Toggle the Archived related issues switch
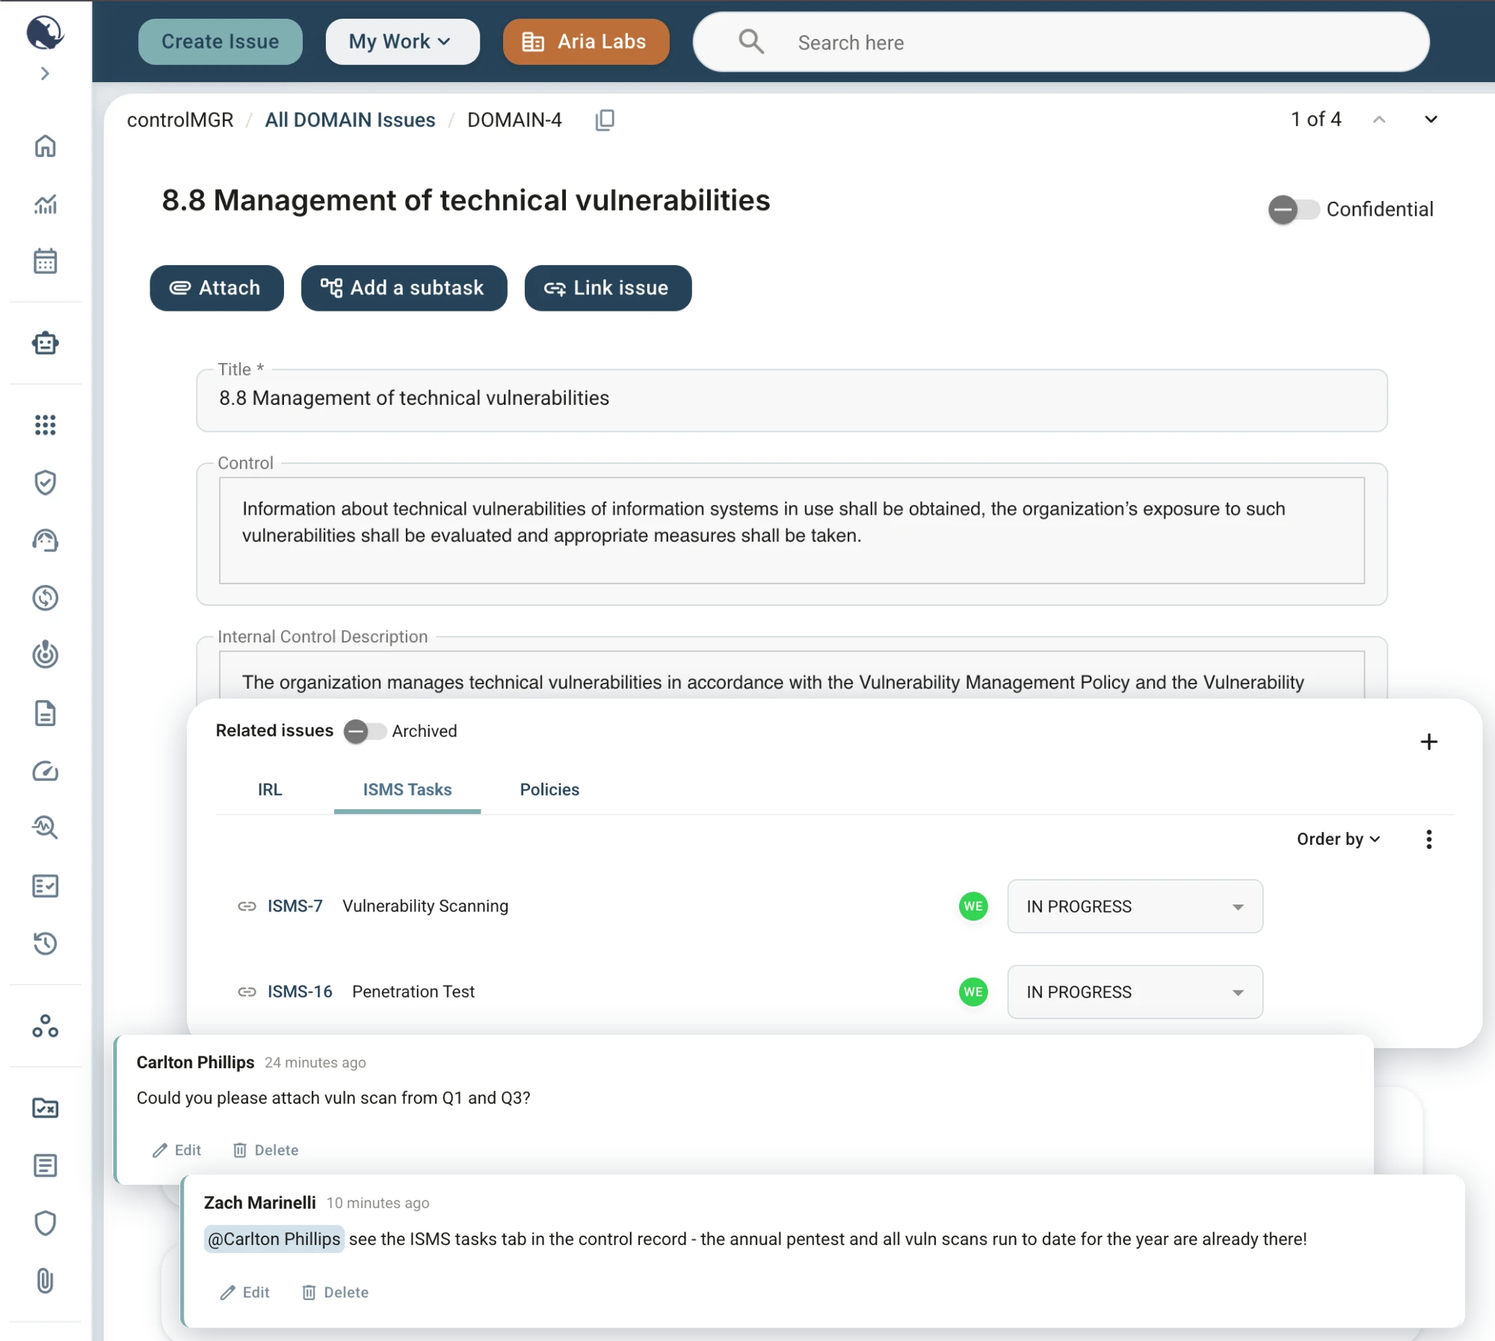This screenshot has width=1495, height=1341. click(365, 731)
